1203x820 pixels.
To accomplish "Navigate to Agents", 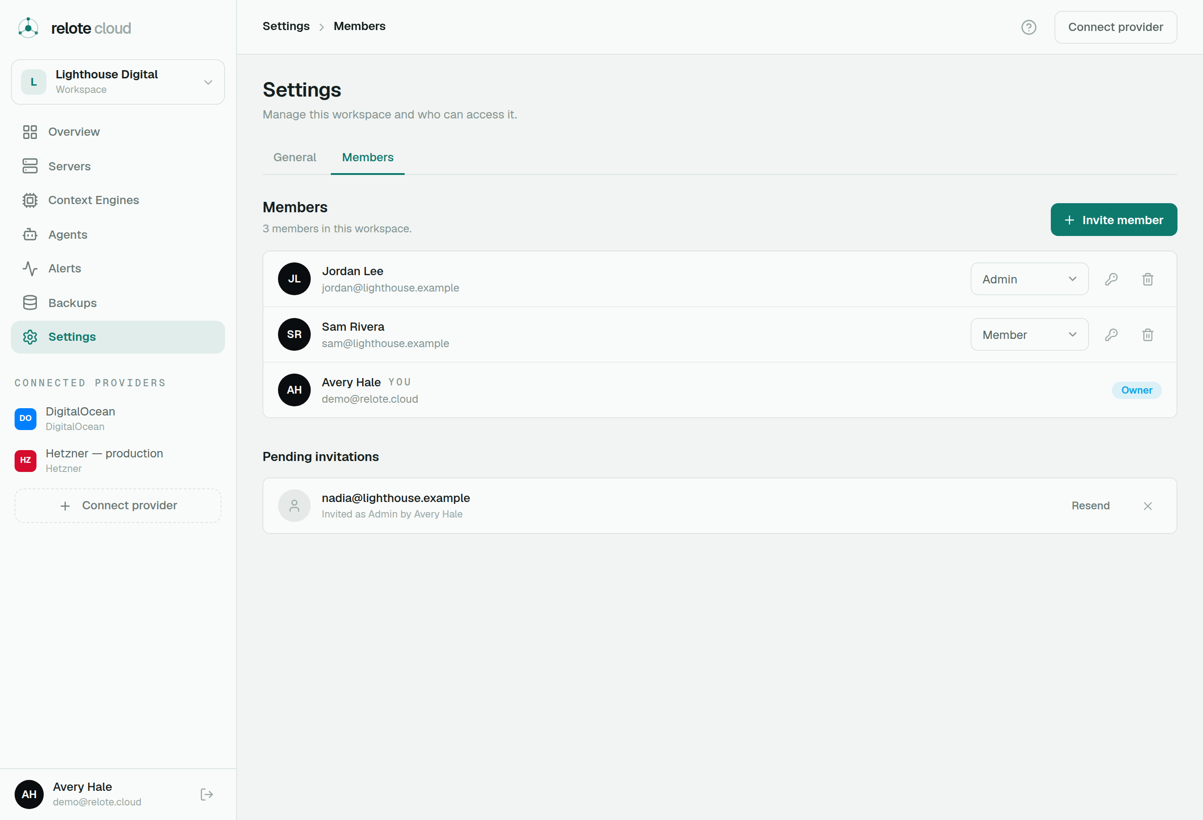I will tap(118, 234).
